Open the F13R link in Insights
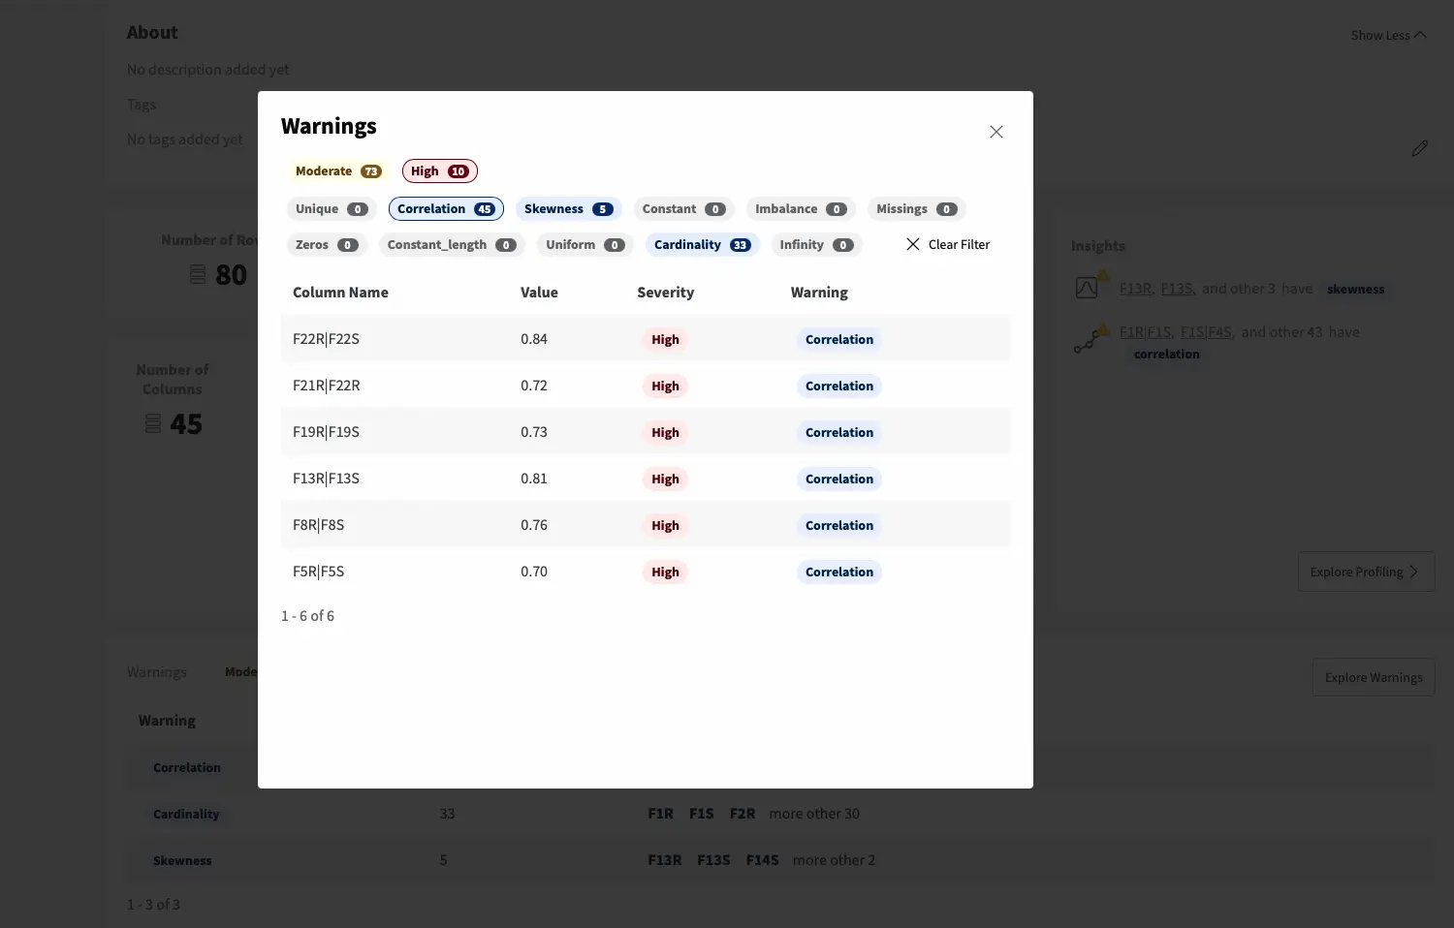1454x928 pixels. 1135,289
